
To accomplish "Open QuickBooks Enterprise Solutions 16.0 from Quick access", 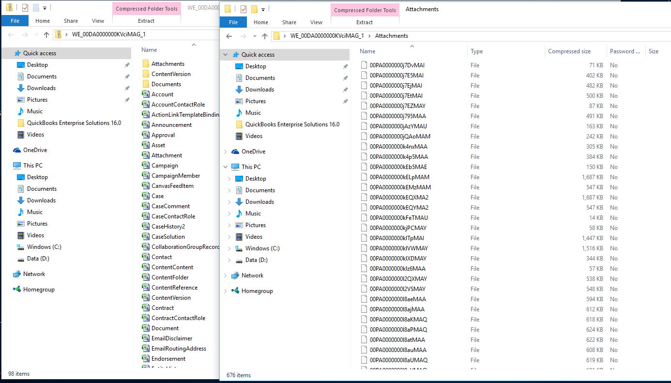I will pyautogui.click(x=289, y=124).
